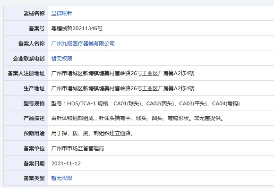Viewport: 274px width, 188px height.
Task: Click the 备案人名称 row label
Action: pyautogui.click(x=32, y=43)
